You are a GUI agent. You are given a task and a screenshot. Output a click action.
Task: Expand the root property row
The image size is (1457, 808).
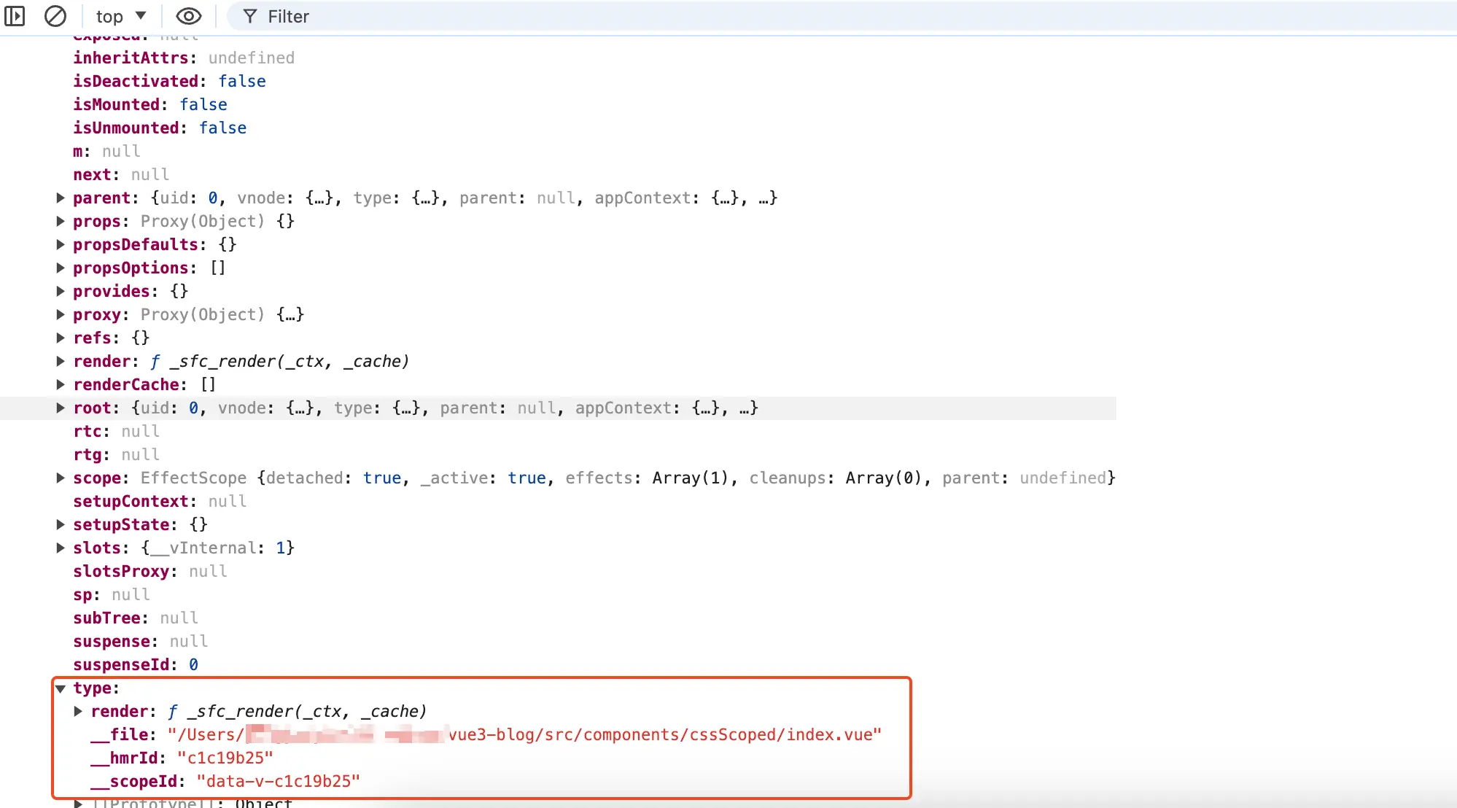(61, 408)
